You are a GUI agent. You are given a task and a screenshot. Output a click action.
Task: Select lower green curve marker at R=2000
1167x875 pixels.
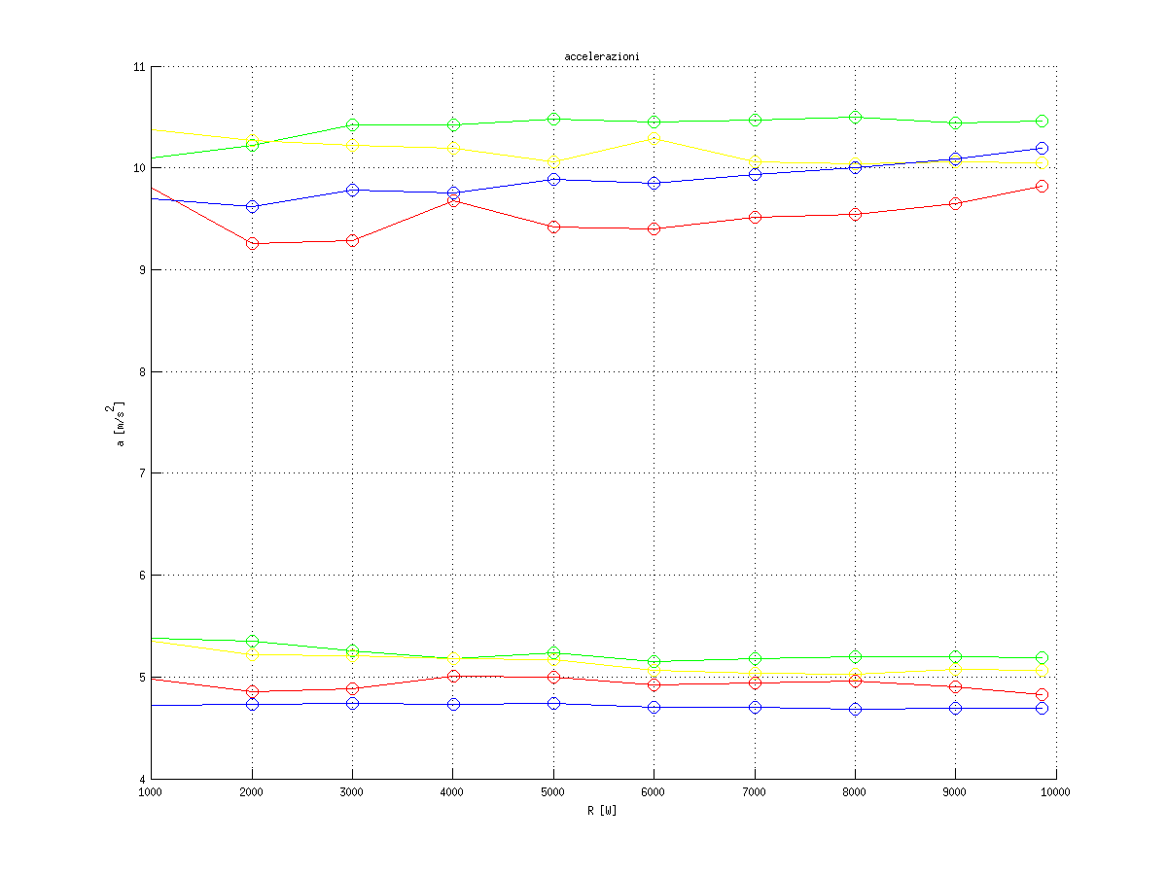tap(252, 641)
